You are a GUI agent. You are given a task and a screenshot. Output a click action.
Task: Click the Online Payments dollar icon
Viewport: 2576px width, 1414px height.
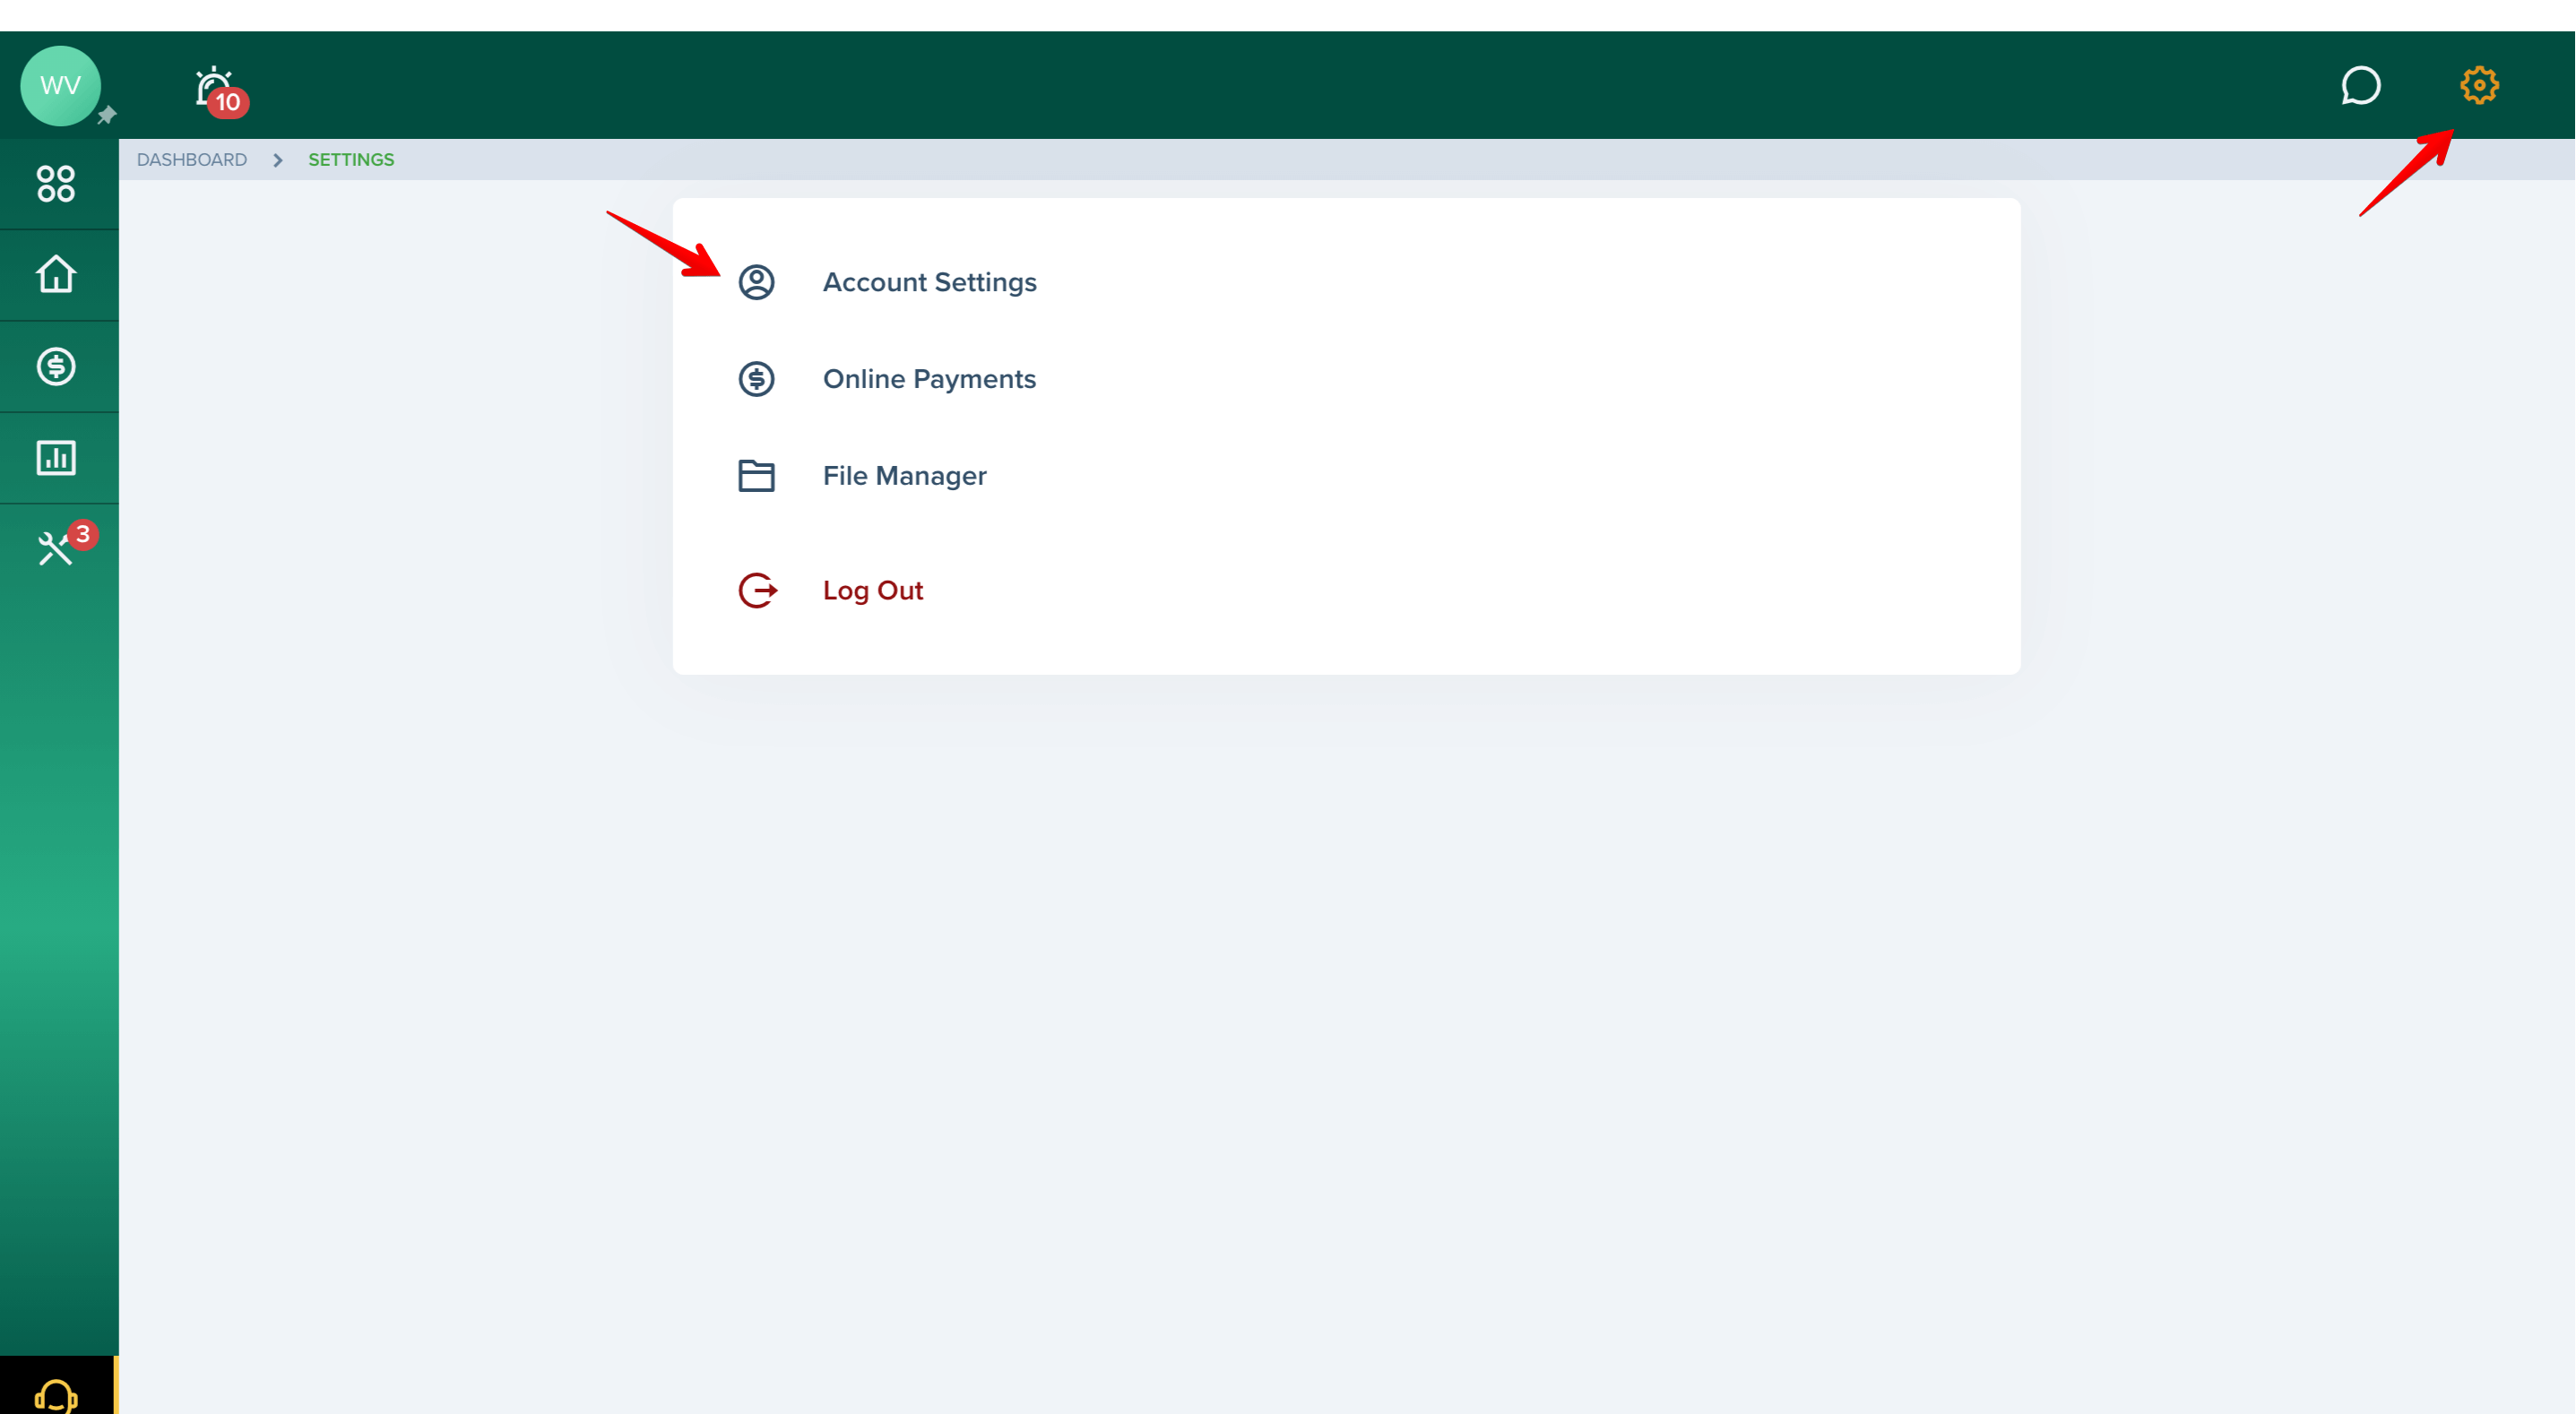tap(756, 379)
